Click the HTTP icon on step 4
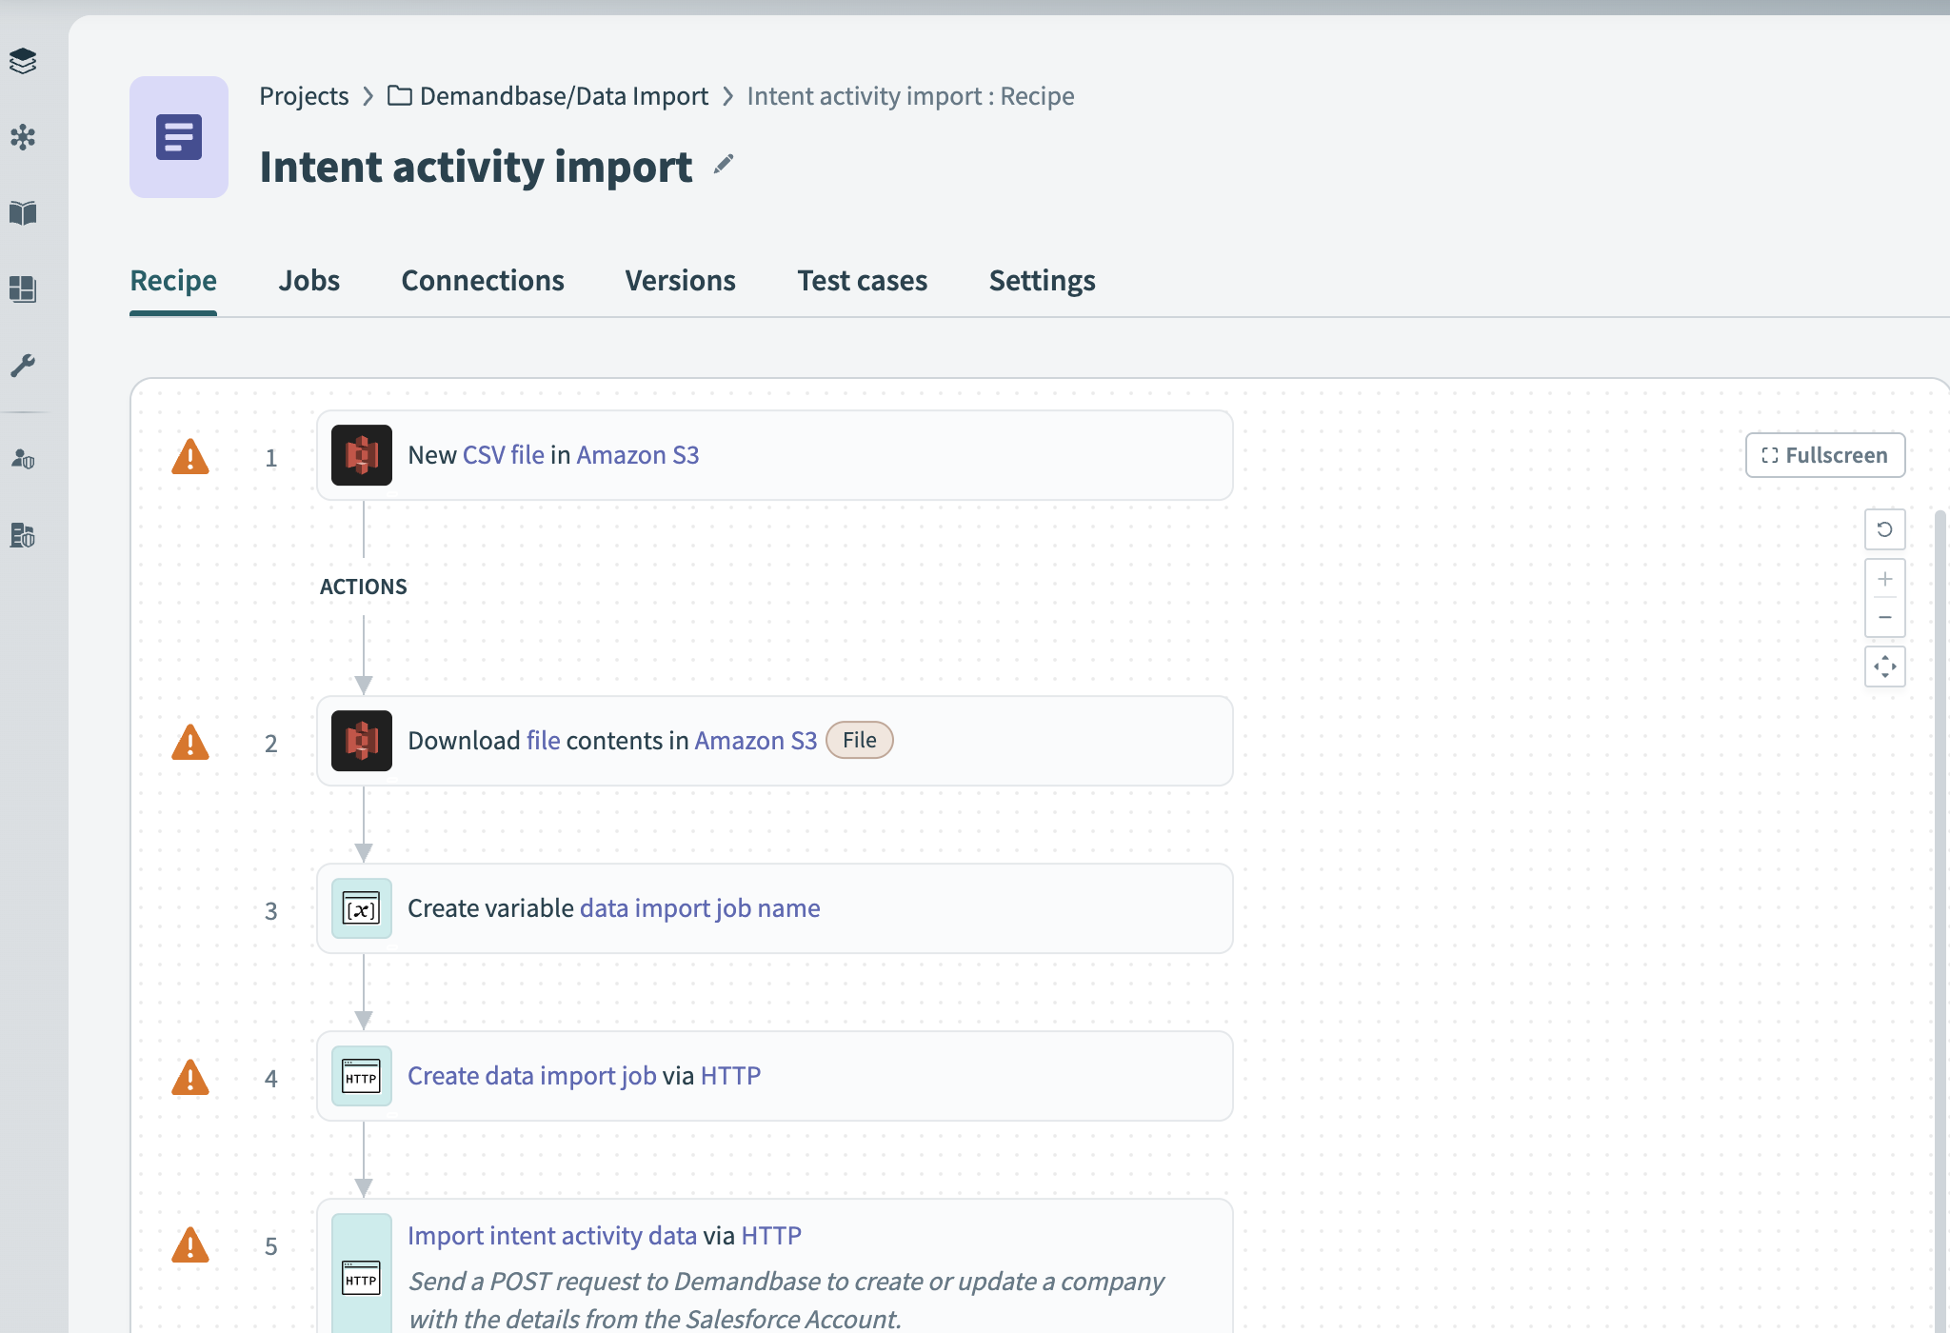The height and width of the screenshot is (1333, 1950). coord(362,1076)
